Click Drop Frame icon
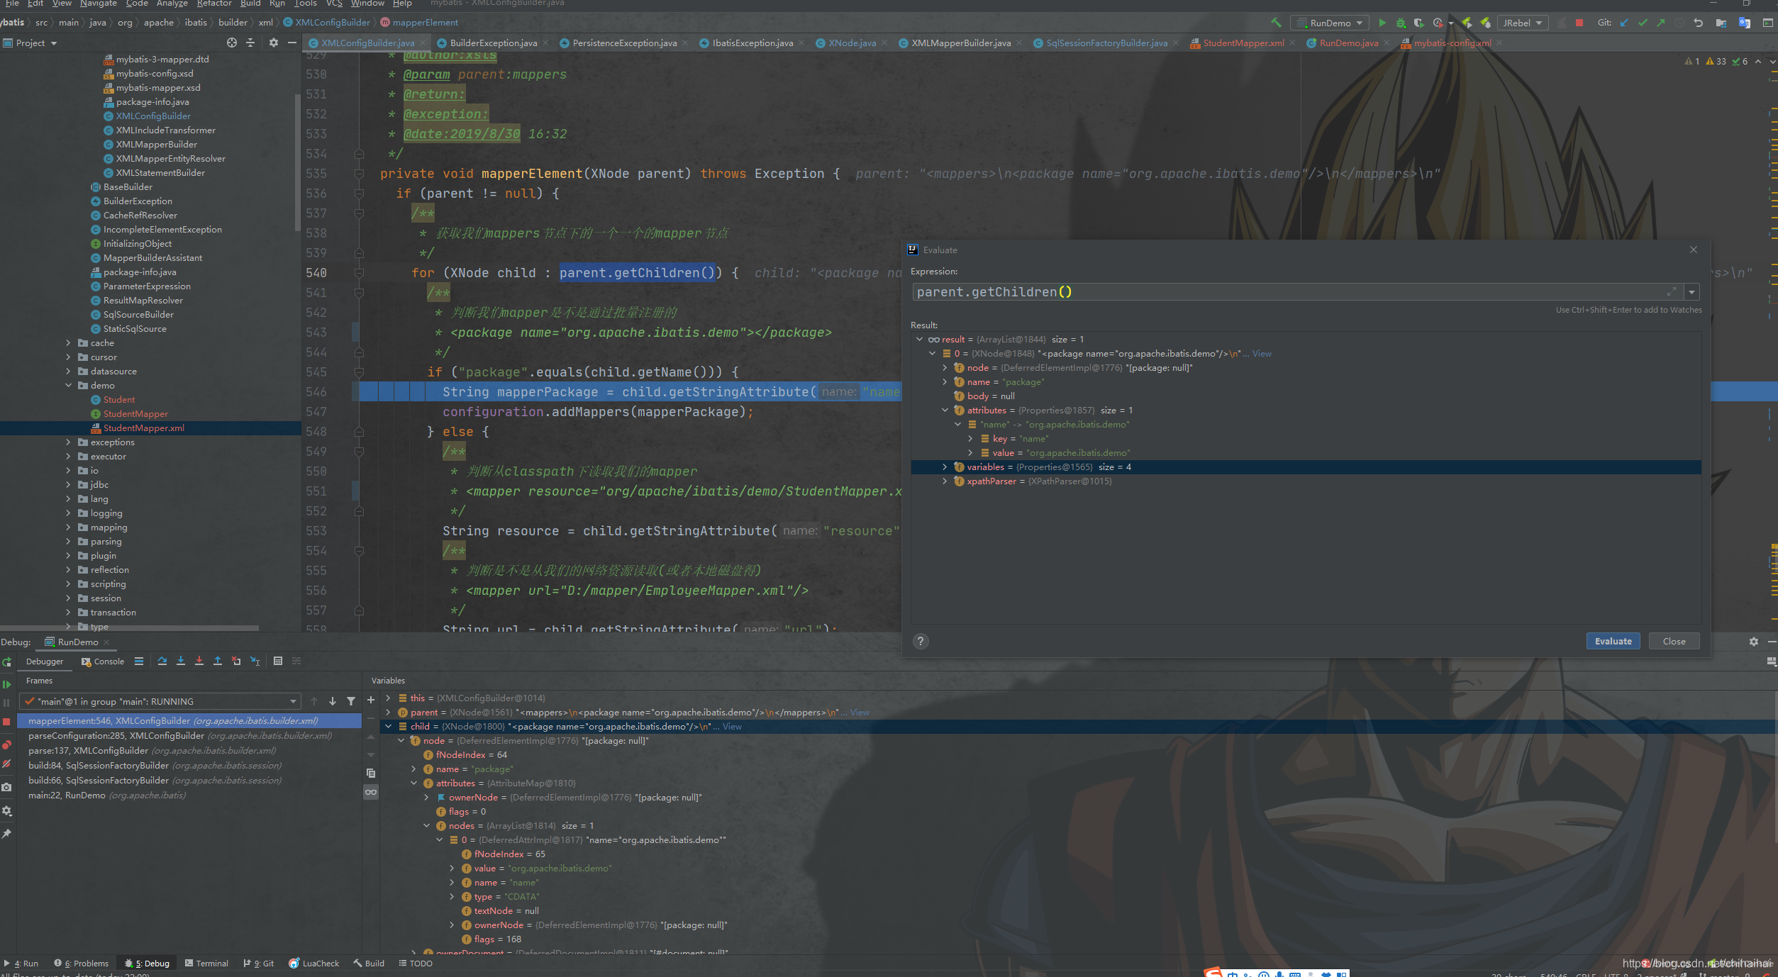 click(x=236, y=661)
